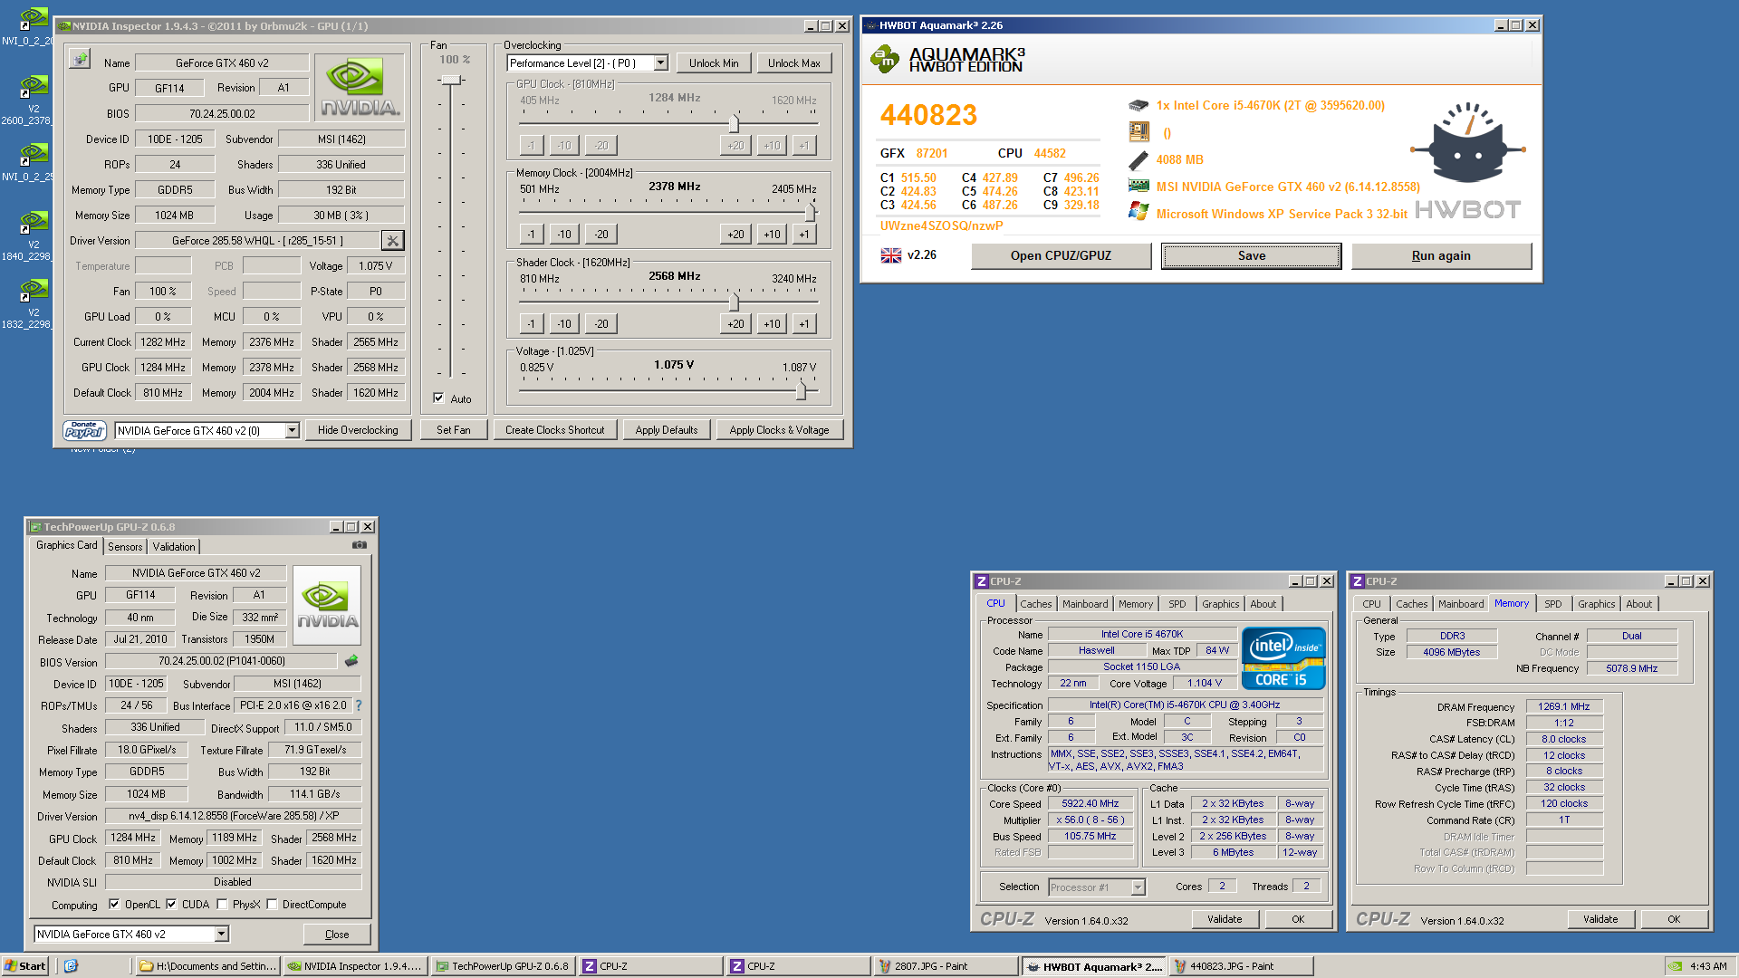The image size is (1739, 978).
Task: Click the Driver Version field in NVIDIA Inspector
Action: click(258, 241)
